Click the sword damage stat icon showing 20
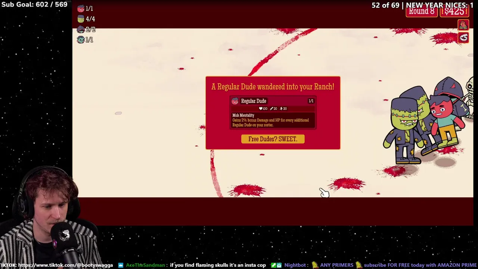 pos(271,109)
